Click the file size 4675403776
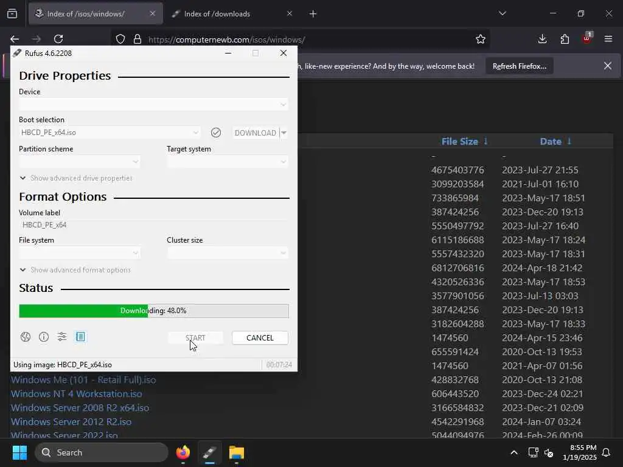The image size is (623, 467). point(458,170)
